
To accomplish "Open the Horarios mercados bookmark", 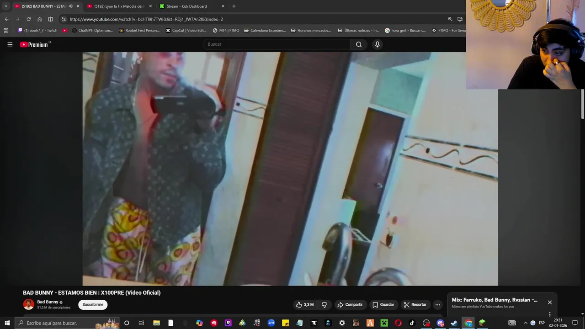I will 311,31.
